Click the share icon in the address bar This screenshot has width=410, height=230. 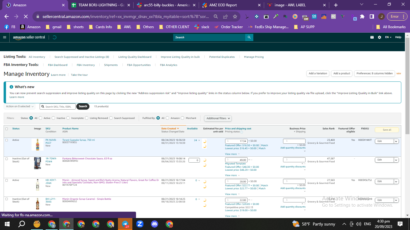tap(225, 16)
